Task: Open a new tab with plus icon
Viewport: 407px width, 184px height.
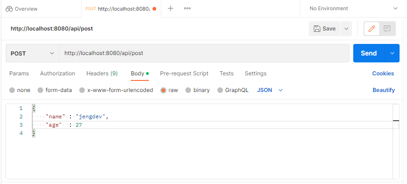Action: (x=170, y=8)
